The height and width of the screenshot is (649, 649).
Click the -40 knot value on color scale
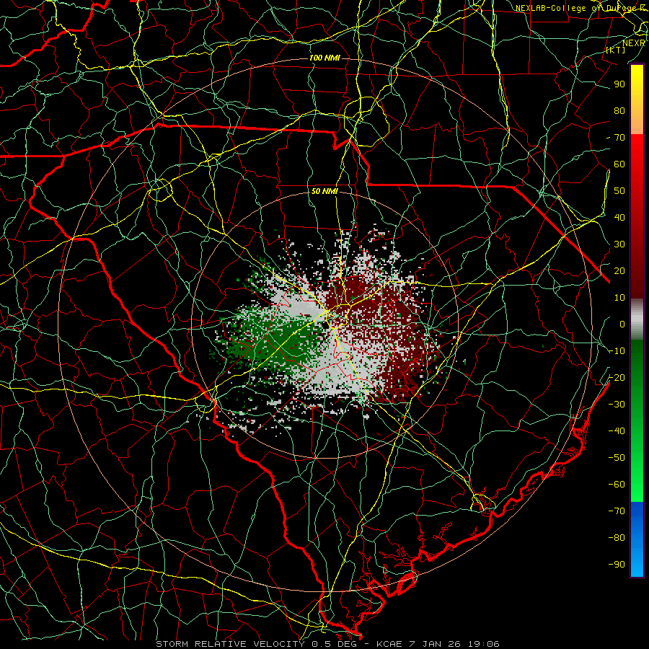617,431
